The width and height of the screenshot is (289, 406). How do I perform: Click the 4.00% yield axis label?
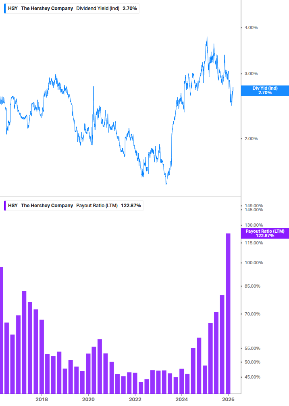pos(251,28)
